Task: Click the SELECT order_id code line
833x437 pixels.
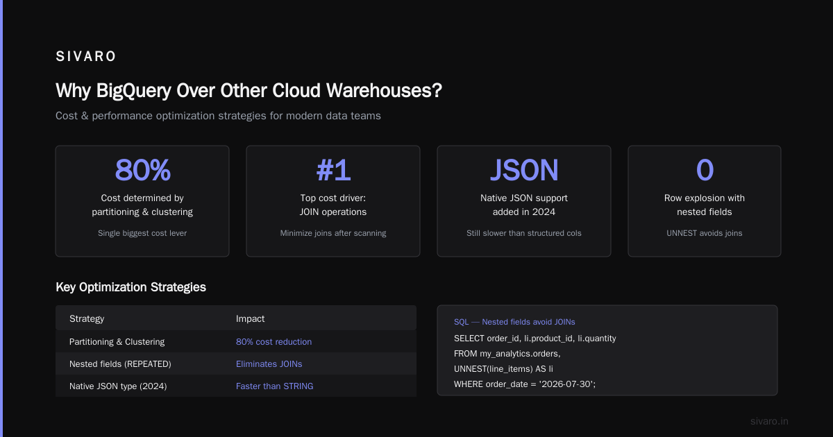Action: point(535,338)
